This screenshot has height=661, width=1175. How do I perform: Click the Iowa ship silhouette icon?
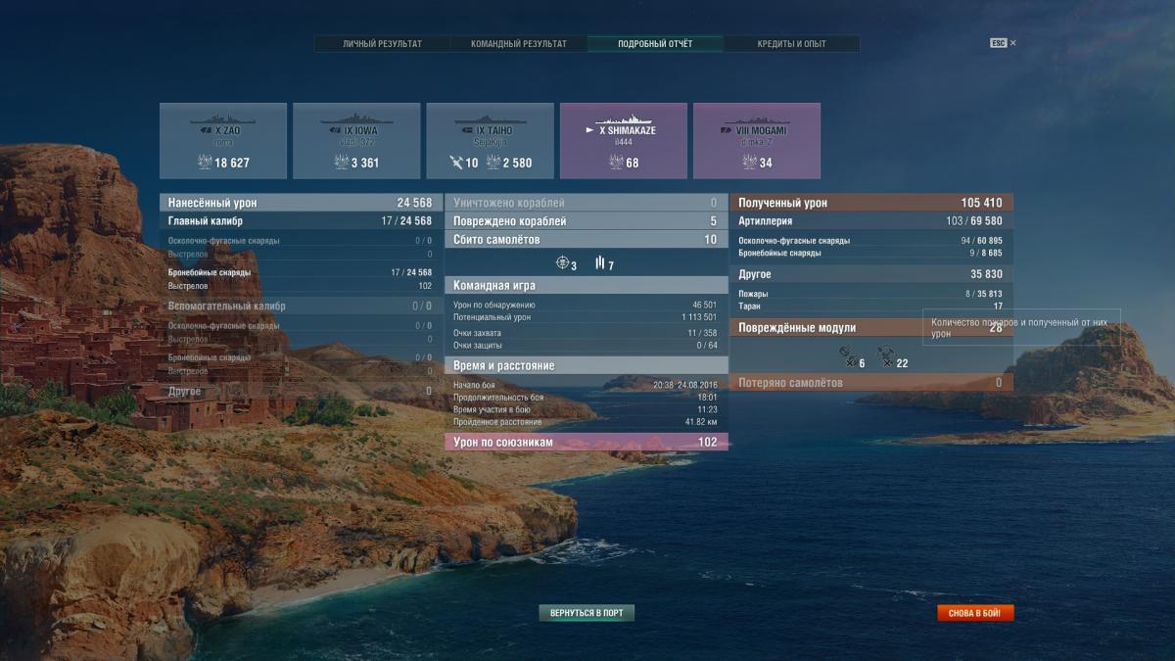tap(356, 118)
